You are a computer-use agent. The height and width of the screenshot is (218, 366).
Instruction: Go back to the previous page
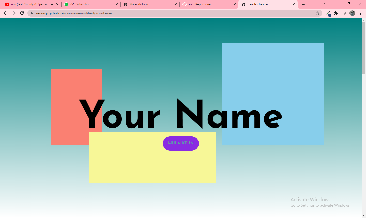[x=6, y=13]
